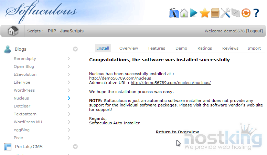The height and width of the screenshot is (155, 267).
Task: Click the home button in the gray navigation bar
Action: (13, 31)
